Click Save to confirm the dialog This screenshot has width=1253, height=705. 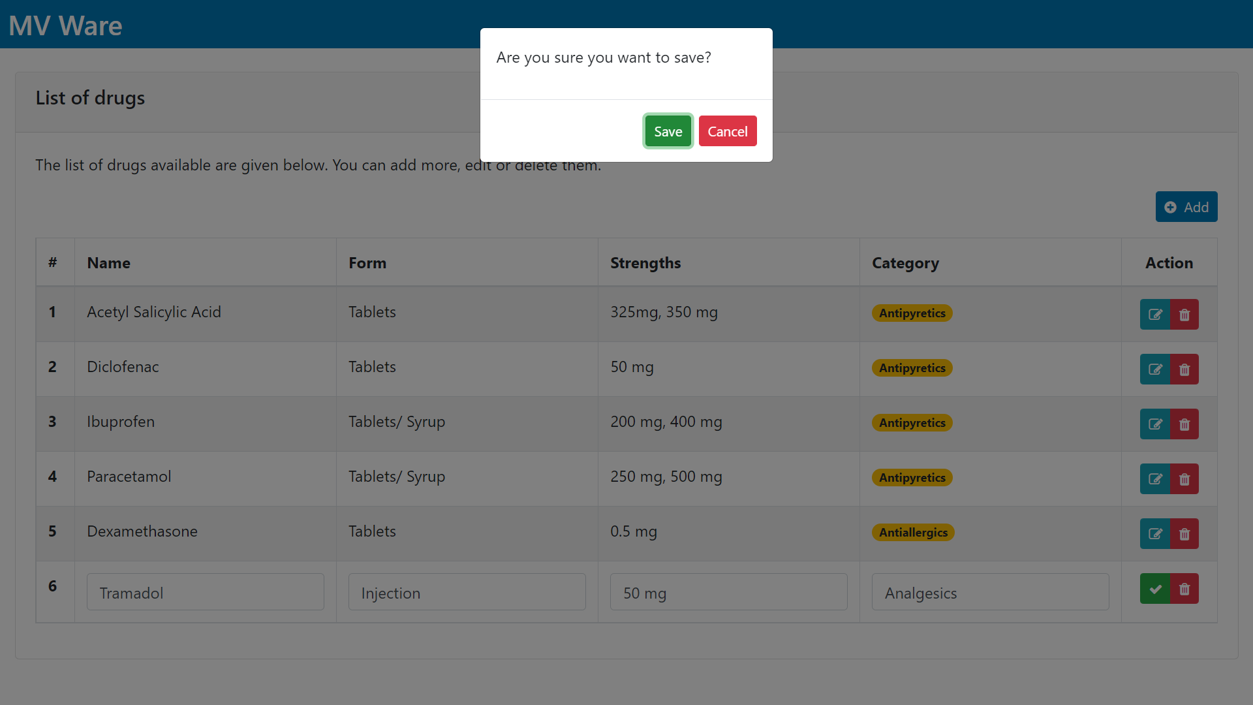tap(668, 131)
